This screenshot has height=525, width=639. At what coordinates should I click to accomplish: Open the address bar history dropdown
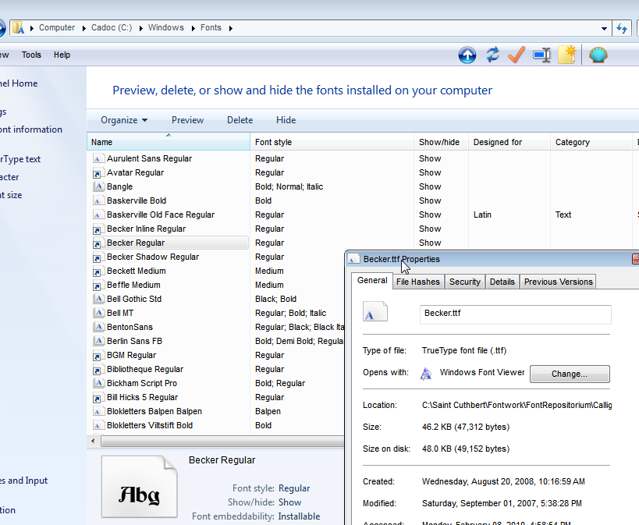click(604, 28)
